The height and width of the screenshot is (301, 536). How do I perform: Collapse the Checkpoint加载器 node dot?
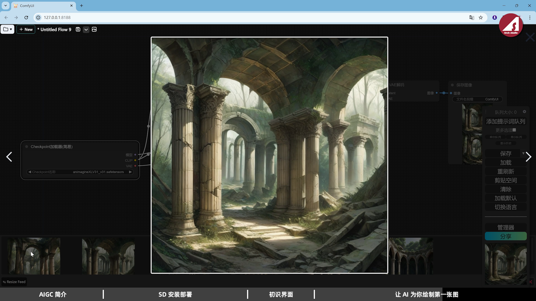(27, 147)
